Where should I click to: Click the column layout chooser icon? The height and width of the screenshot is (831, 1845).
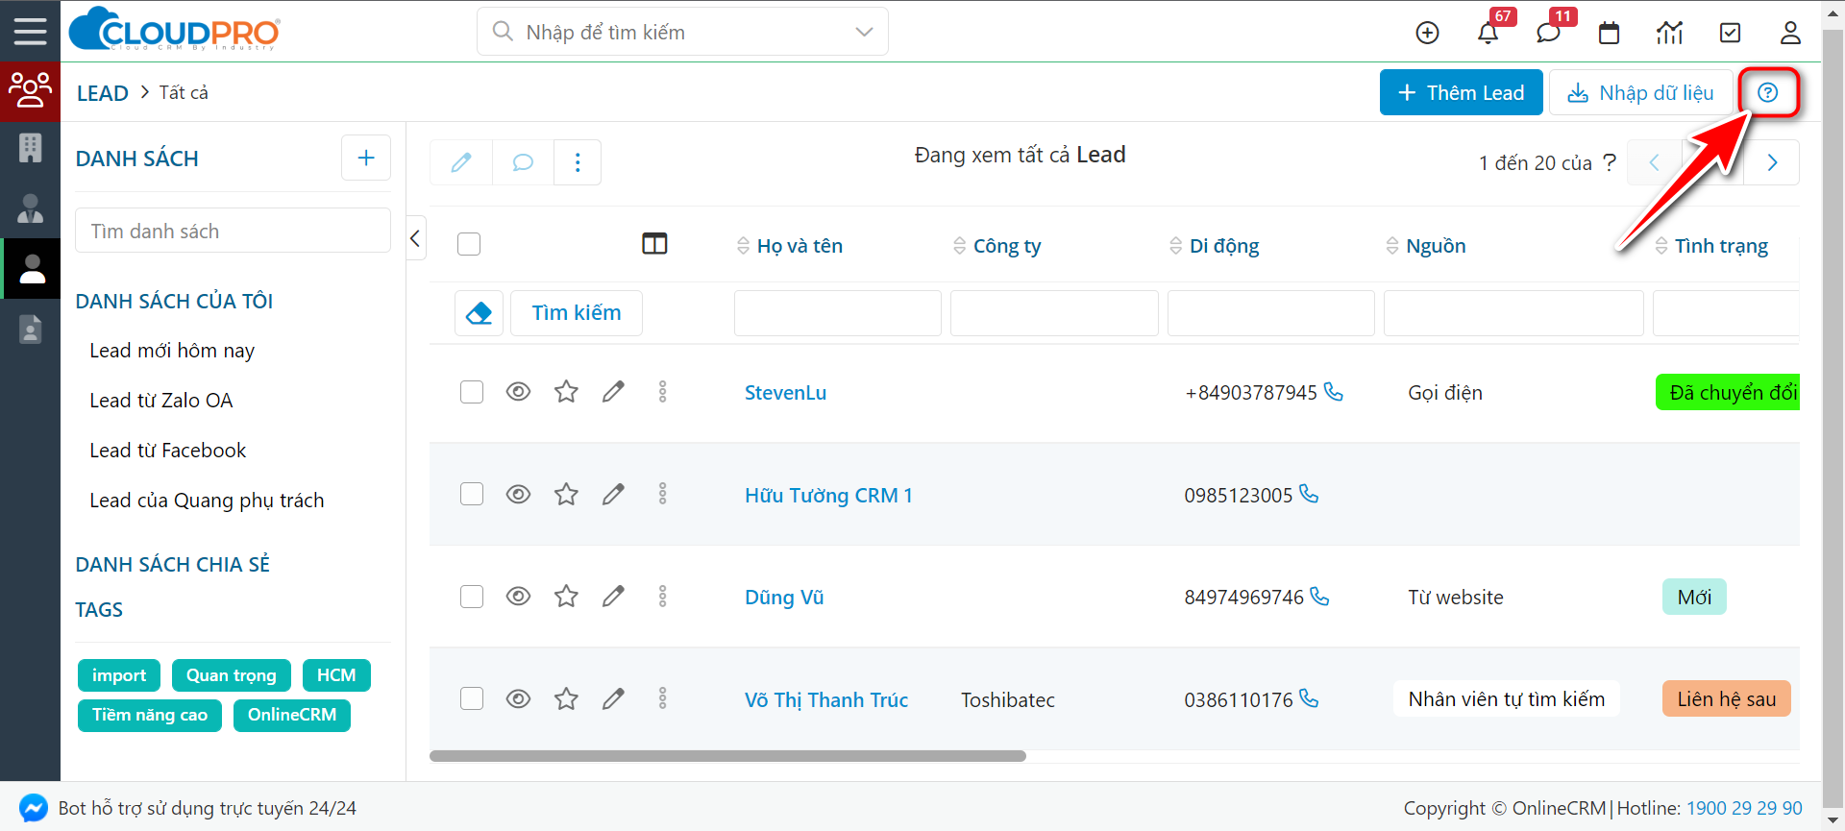[x=654, y=244]
